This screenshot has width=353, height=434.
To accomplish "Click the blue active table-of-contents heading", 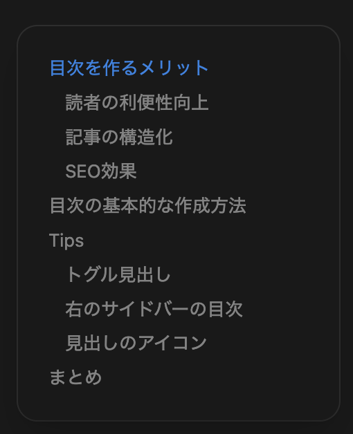I will click(129, 68).
